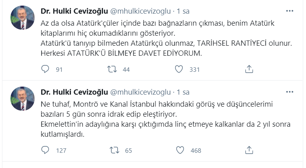This screenshot has width=306, height=168.
Task: Like the first tweet with 331 likes
Action: tap(180, 69)
